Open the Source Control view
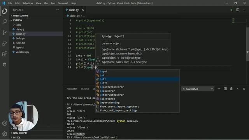The height and width of the screenshot is (140, 249). pos(5,32)
